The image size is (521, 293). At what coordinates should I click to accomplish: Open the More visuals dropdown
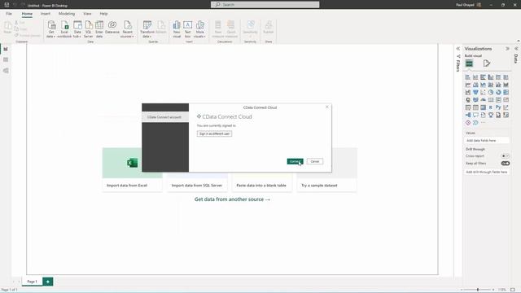tap(199, 29)
